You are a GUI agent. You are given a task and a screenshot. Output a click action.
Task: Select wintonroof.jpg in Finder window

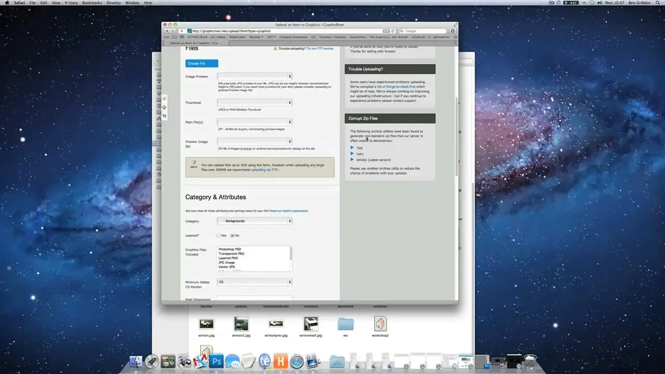tap(311, 327)
